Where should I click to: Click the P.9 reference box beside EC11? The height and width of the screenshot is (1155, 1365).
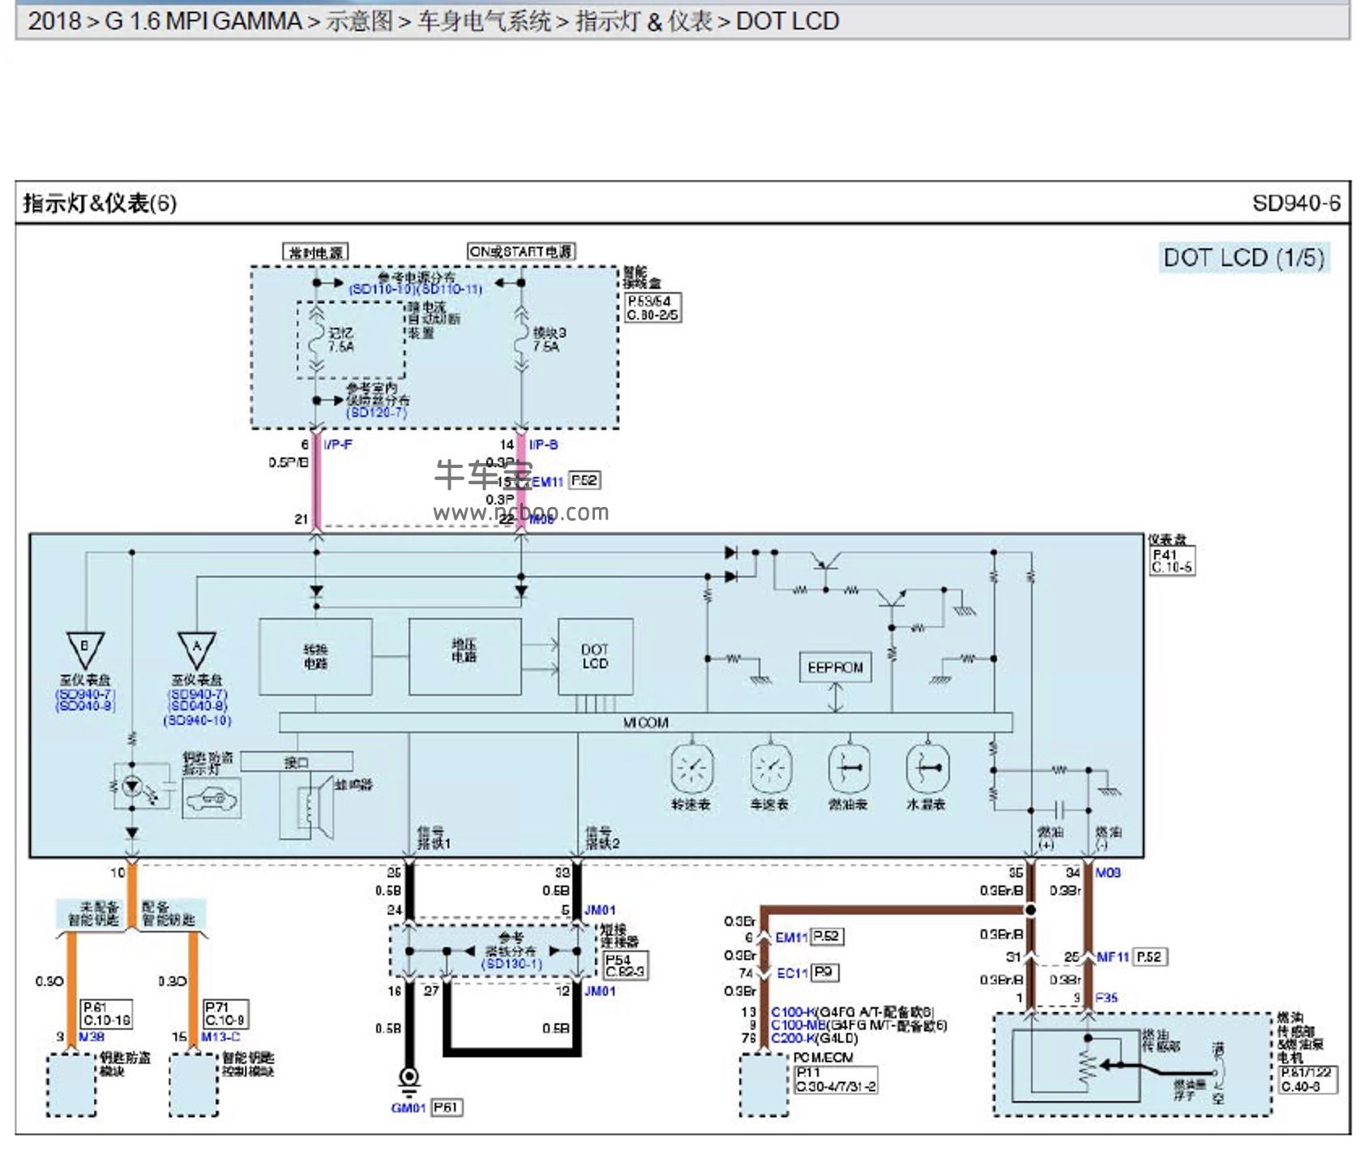(824, 972)
